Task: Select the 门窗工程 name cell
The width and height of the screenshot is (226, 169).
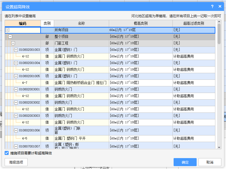Action: (x=81, y=43)
